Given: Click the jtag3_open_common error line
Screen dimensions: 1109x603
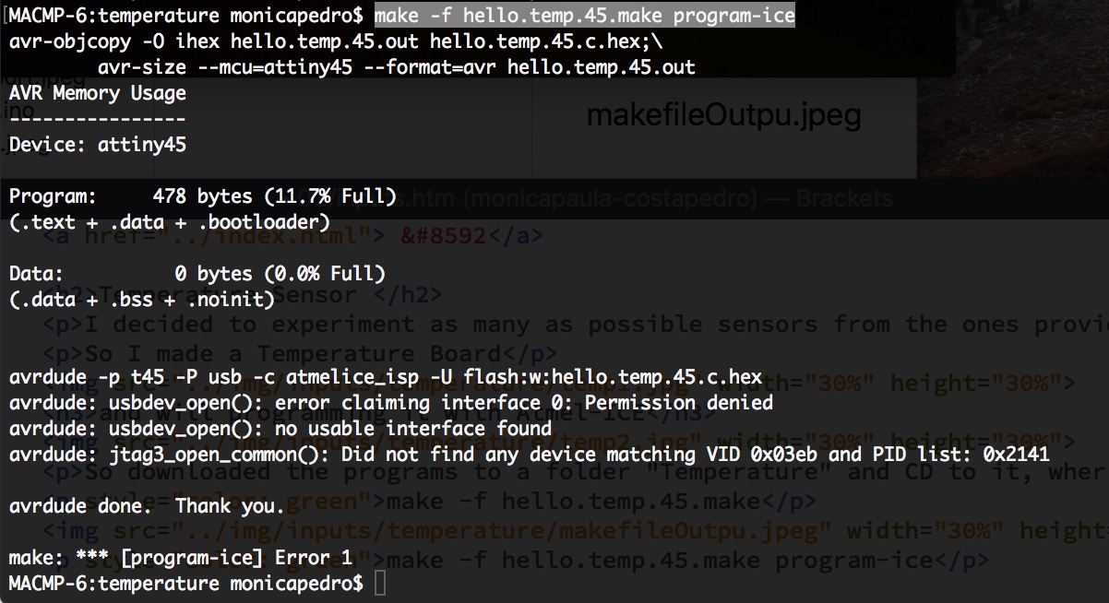Looking at the screenshot, I should [529, 455].
